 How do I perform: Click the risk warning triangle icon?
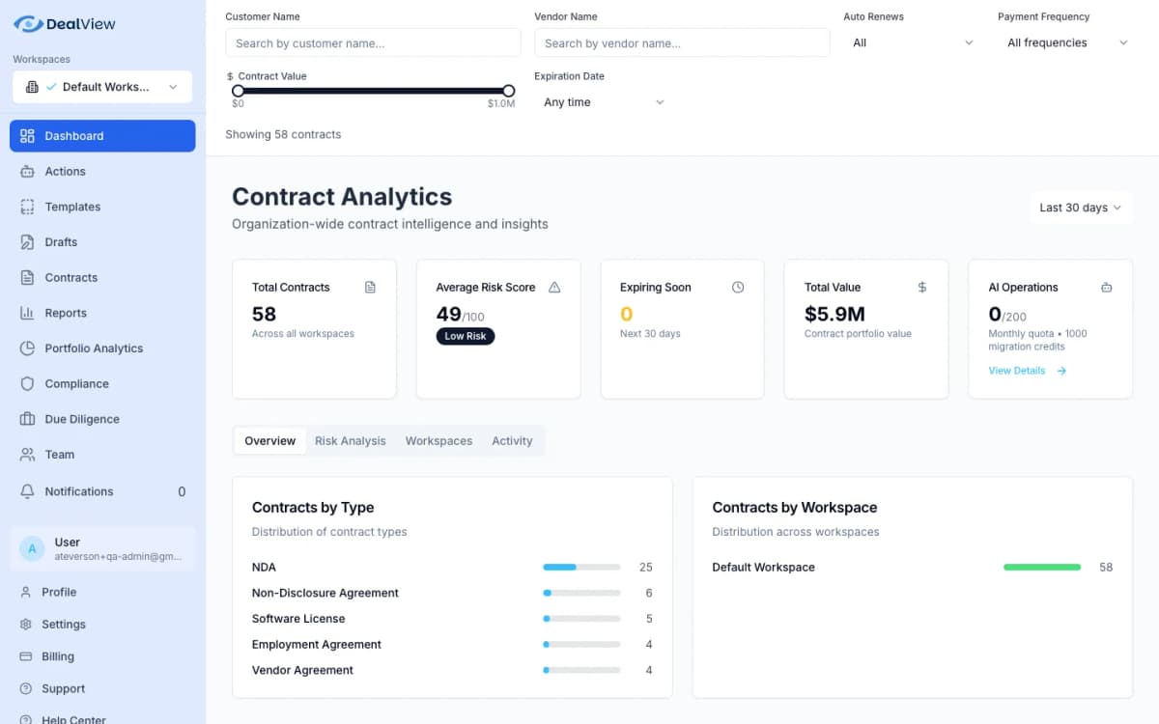pyautogui.click(x=553, y=287)
